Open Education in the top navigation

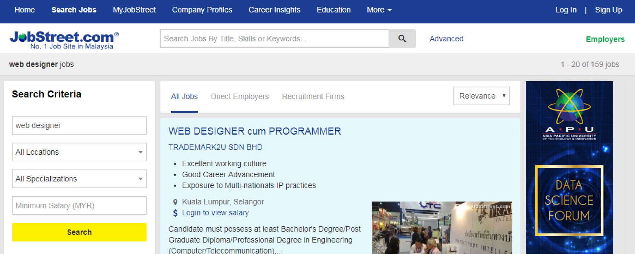click(334, 10)
